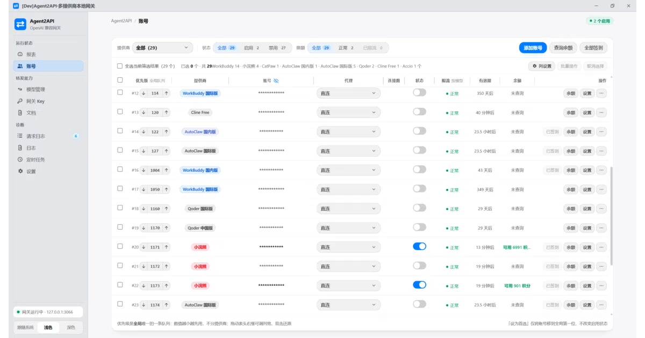Raise priority of account #13 with up arrow

(x=167, y=113)
